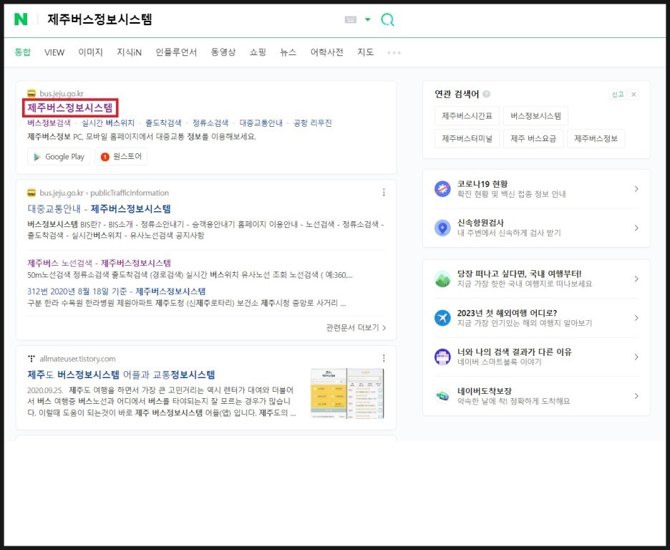670x550 pixels.
Task: Click the bus favicon beside the first bus.jeju.go.kr
Action: coord(31,93)
